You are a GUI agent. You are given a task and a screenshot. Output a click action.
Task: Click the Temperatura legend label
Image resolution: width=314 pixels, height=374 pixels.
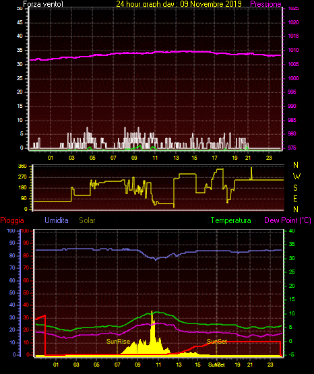point(231,220)
